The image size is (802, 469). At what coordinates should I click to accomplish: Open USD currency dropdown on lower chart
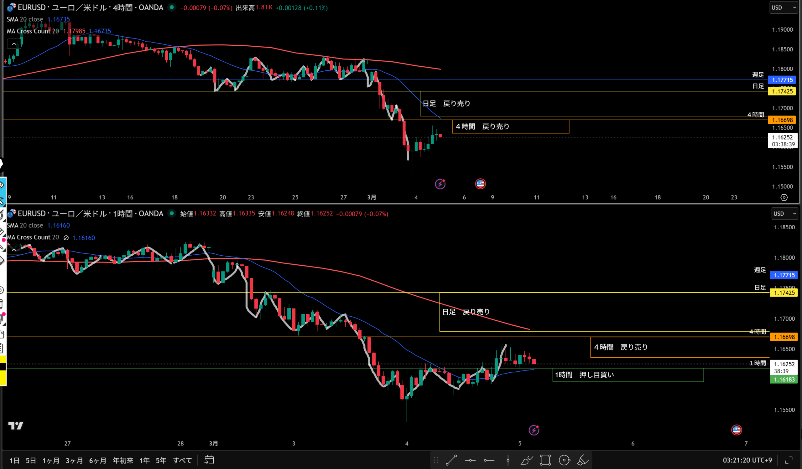tap(785, 213)
